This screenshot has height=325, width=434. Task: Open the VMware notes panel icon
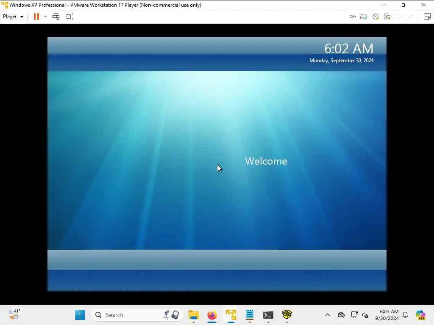click(x=427, y=17)
